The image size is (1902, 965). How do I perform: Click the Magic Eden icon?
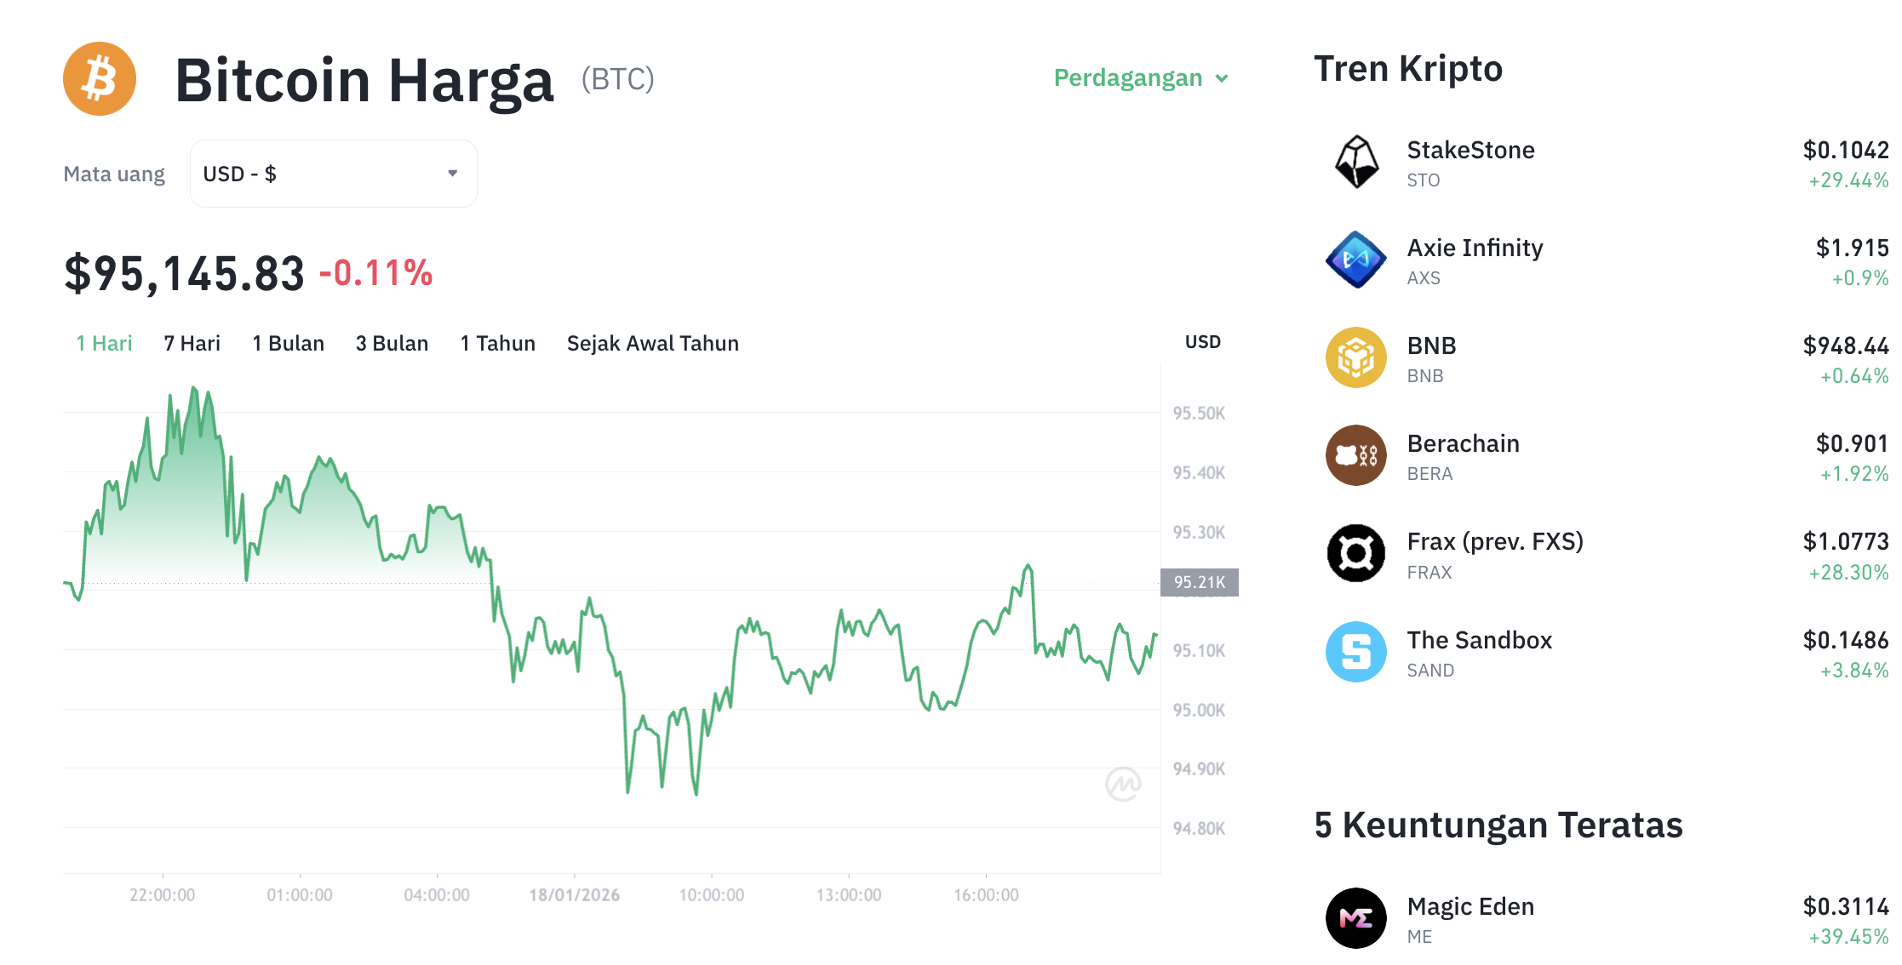click(x=1355, y=918)
